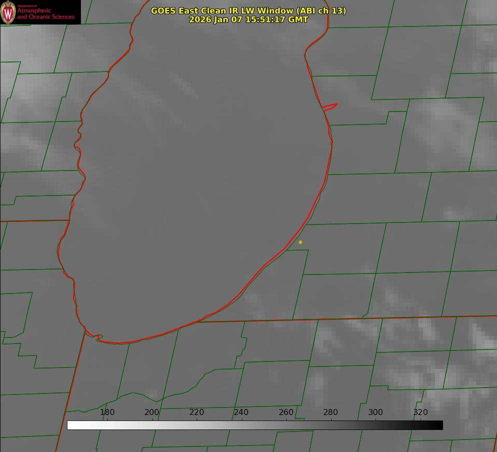The image size is (497, 452).
Task: Click the GOES East Clean IR title
Action: click(249, 10)
